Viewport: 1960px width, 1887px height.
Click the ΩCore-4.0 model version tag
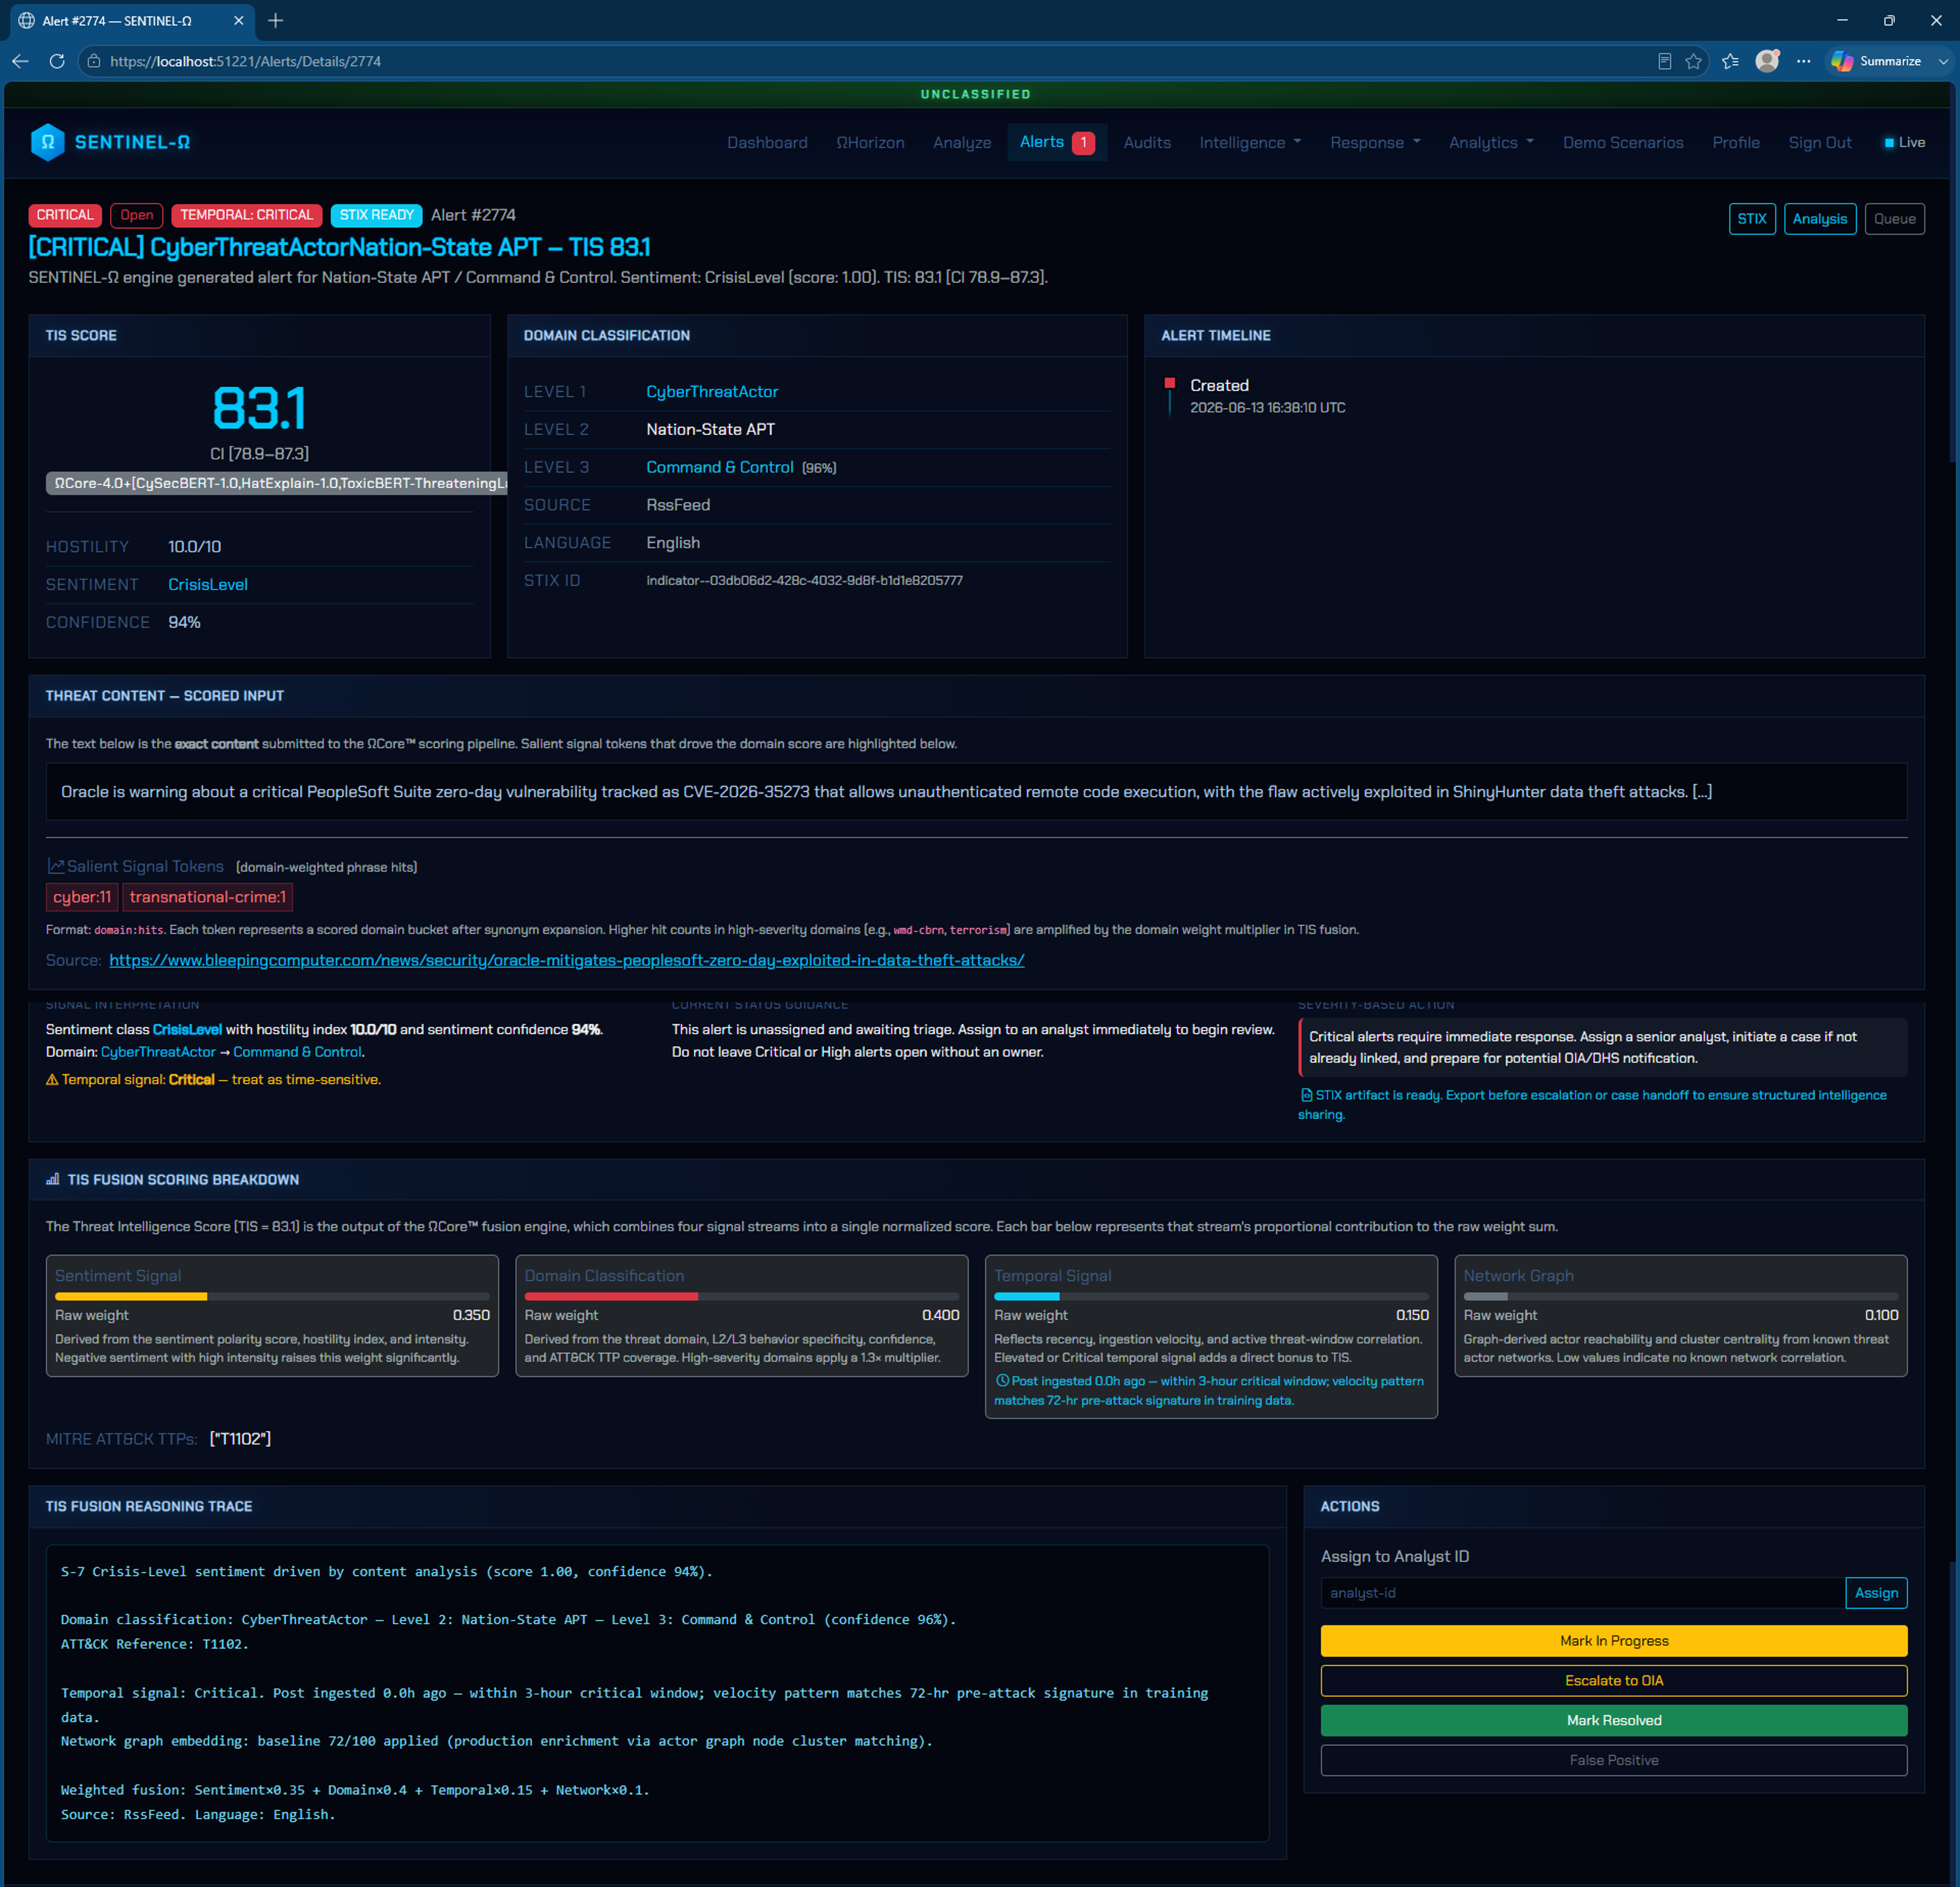[277, 483]
